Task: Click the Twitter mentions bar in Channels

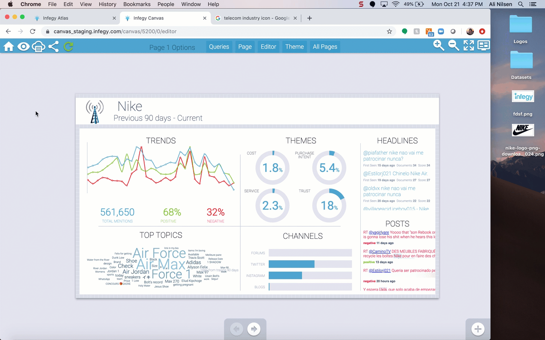Action: [x=291, y=264]
